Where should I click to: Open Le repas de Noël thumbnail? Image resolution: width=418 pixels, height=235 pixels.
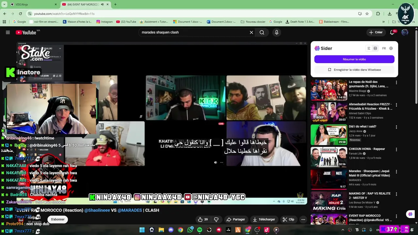point(329,90)
